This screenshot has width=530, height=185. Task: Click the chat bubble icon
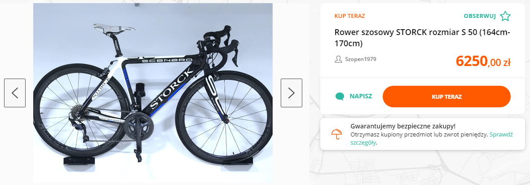pos(340,97)
